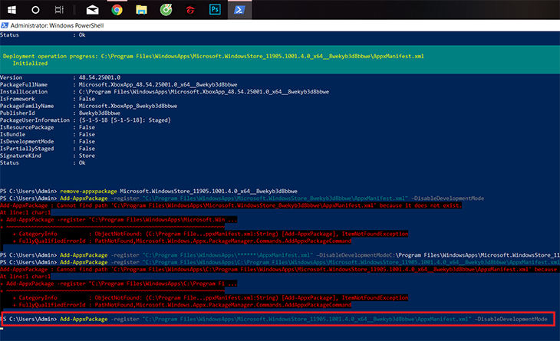Click the first 'Cannot find path' error line
Viewport: 560px width, 341px height.
coord(231,205)
